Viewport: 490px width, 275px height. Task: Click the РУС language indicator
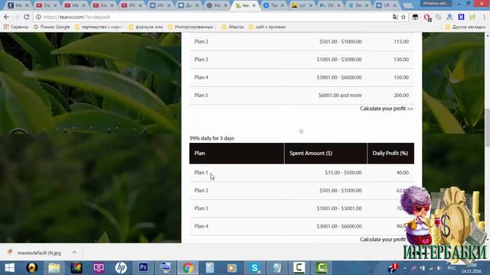pyautogui.click(x=452, y=268)
